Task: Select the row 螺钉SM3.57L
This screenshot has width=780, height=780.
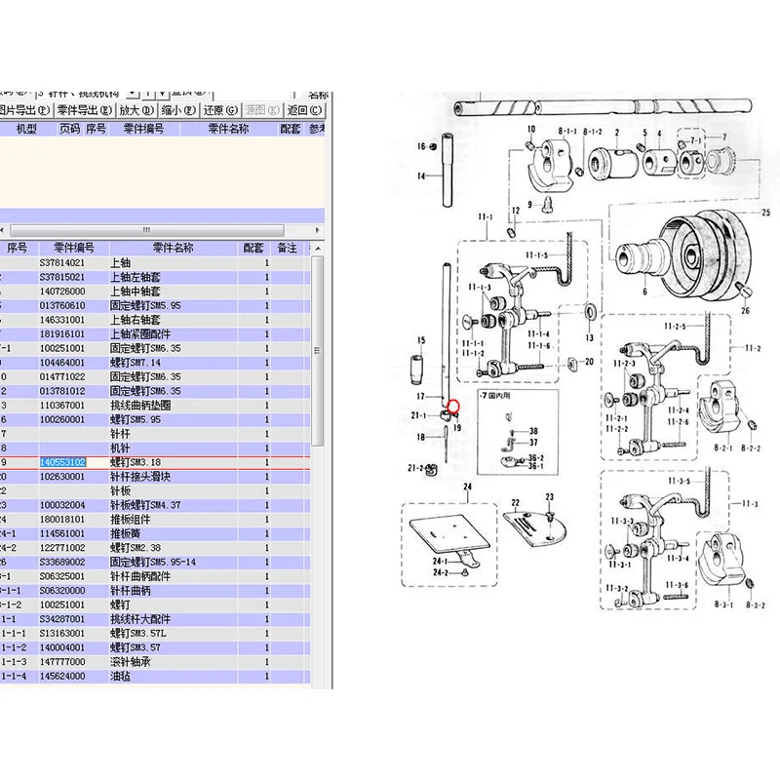Action: click(155, 633)
